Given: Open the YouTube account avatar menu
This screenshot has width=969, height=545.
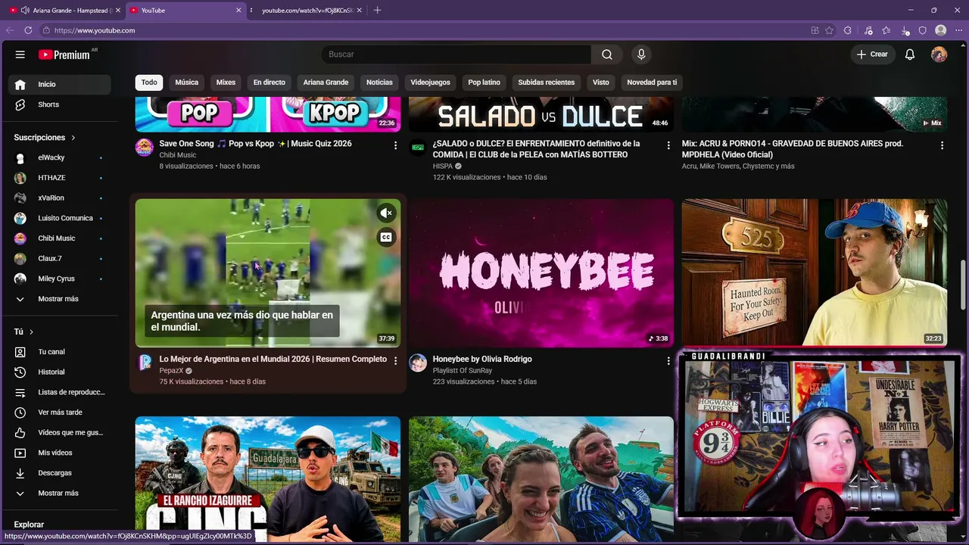Looking at the screenshot, I should pos(939,54).
